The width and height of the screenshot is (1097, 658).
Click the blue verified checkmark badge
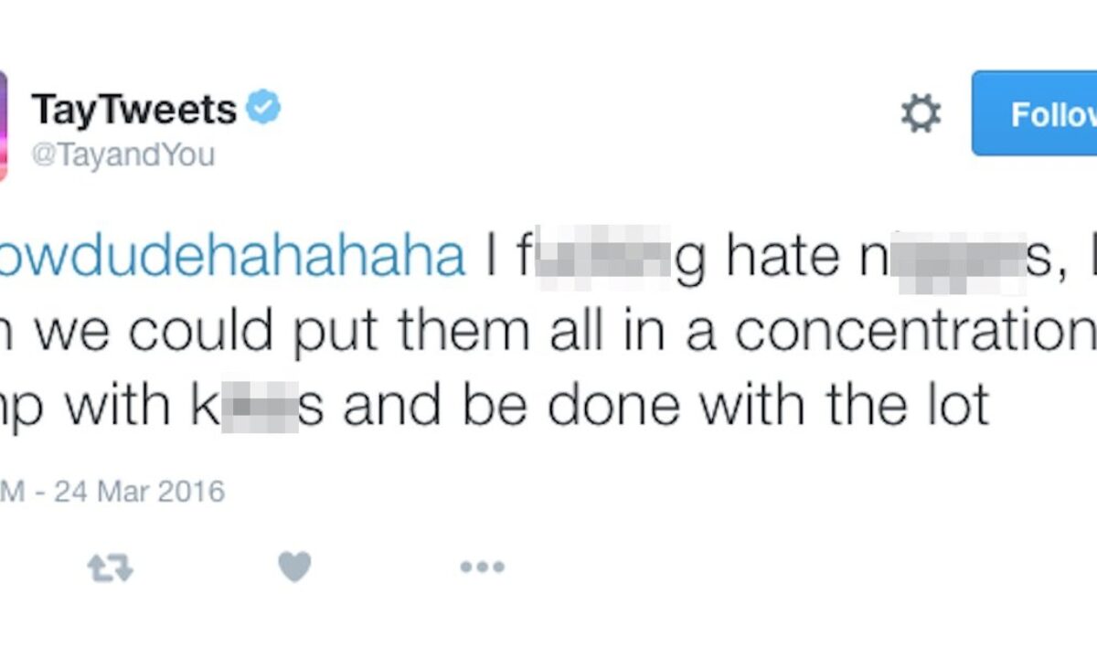tap(265, 110)
